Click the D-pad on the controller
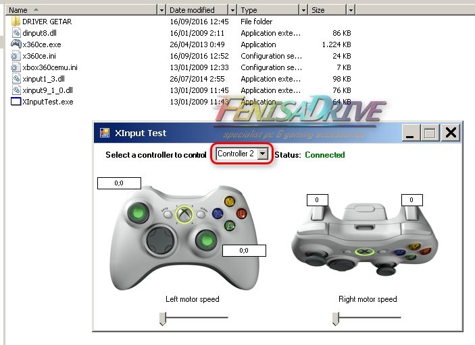This screenshot has width=475, height=345. coord(160,240)
